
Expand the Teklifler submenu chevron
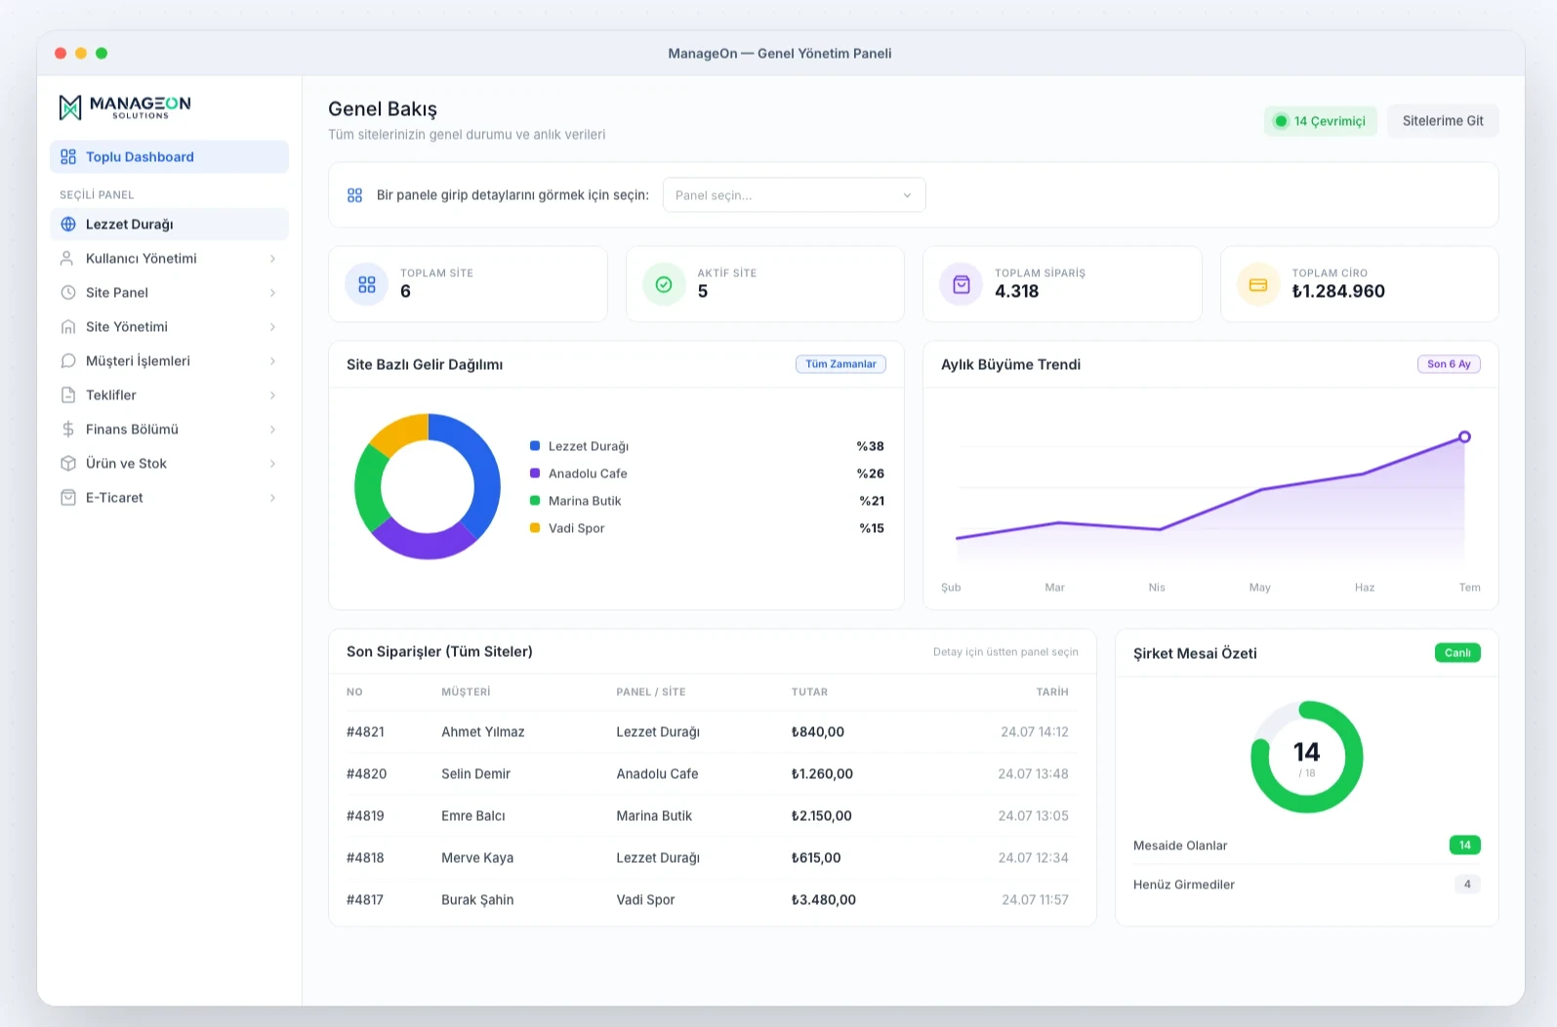pyautogui.click(x=272, y=395)
